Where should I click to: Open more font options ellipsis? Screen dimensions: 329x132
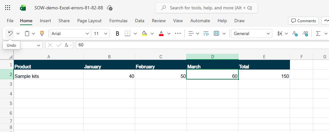[178, 33]
